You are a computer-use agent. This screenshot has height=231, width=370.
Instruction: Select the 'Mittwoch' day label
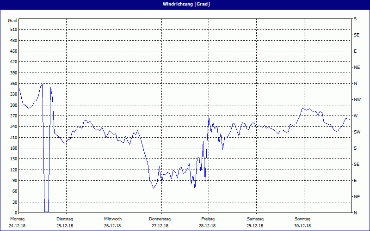click(x=113, y=219)
